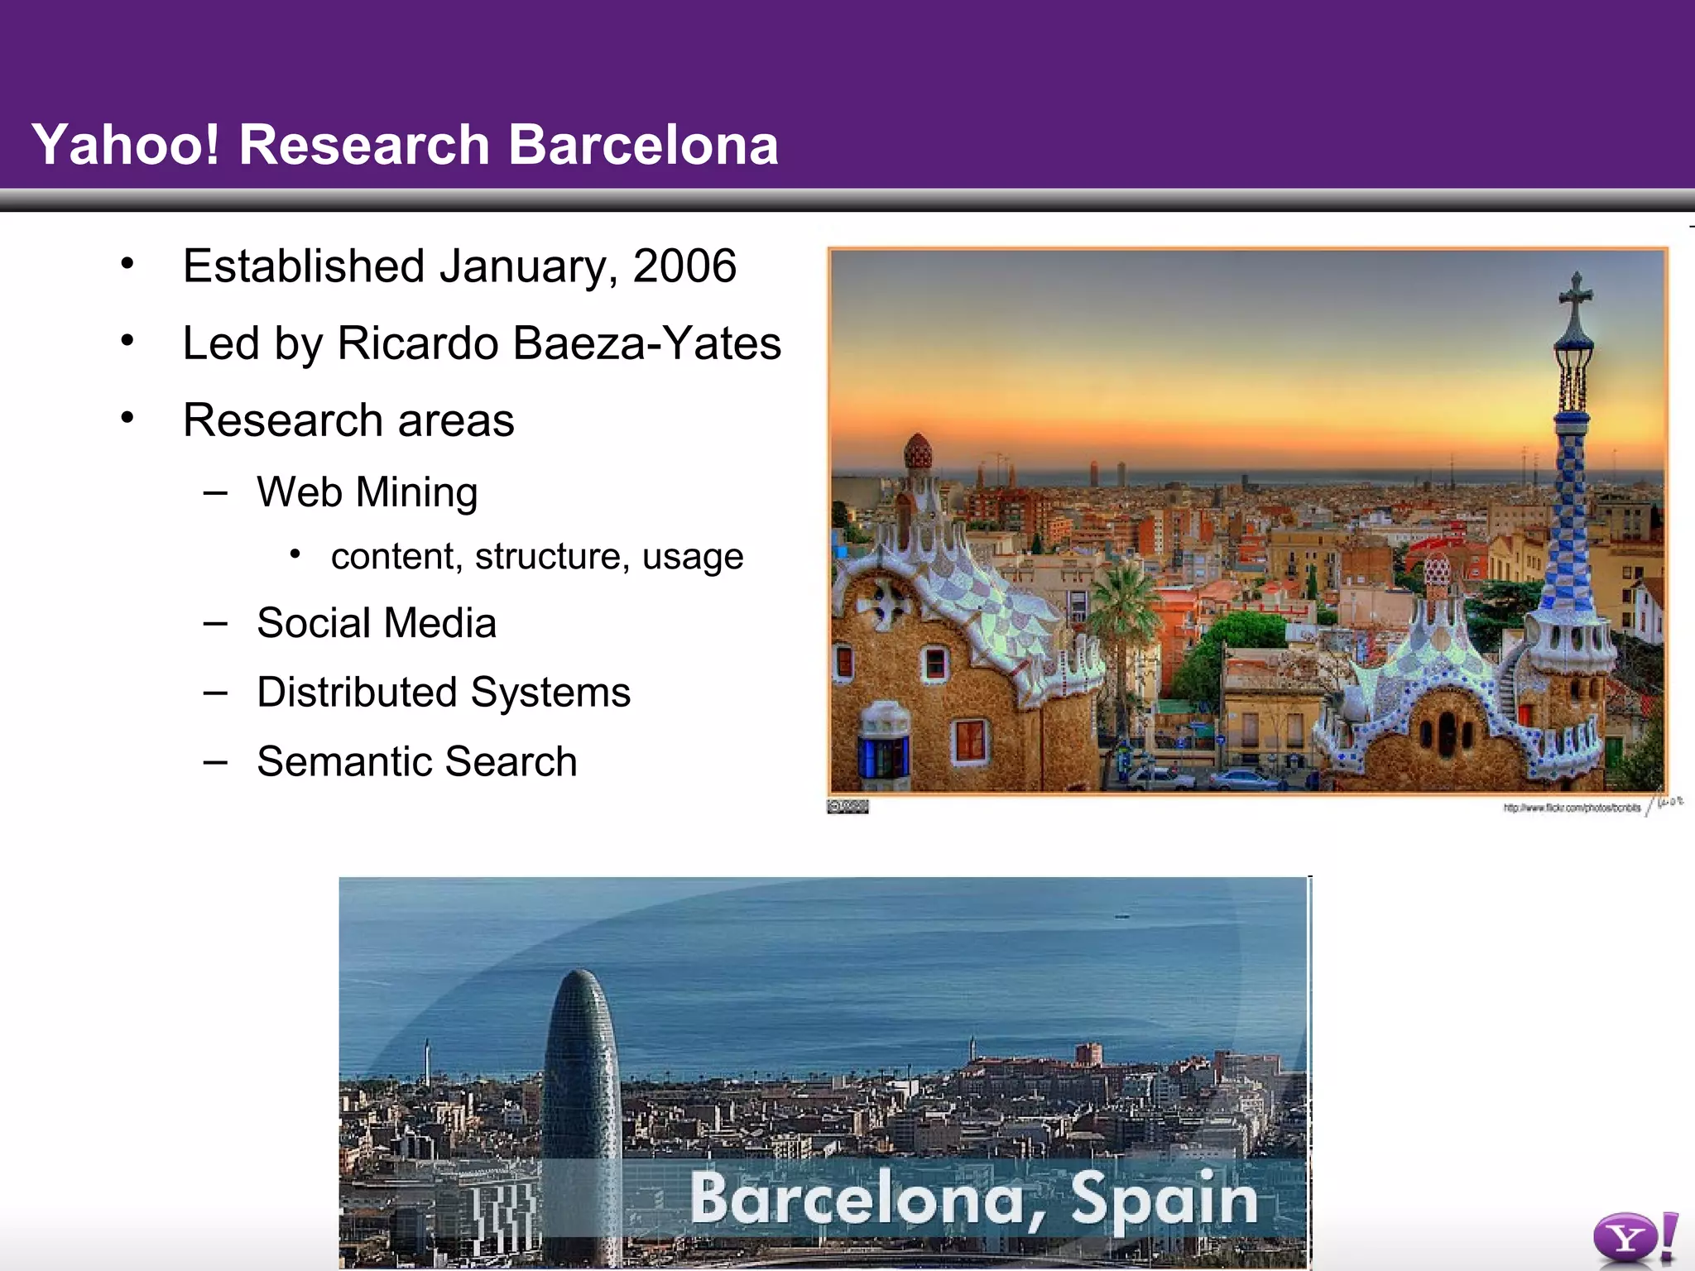Screen dimensions: 1695x1271
Task: Click the text Established January, 2006
Action: click(x=459, y=267)
